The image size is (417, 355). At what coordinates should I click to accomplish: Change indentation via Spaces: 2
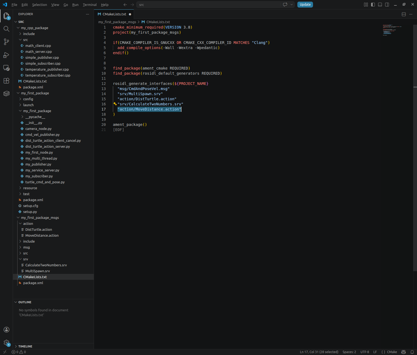[349, 352]
